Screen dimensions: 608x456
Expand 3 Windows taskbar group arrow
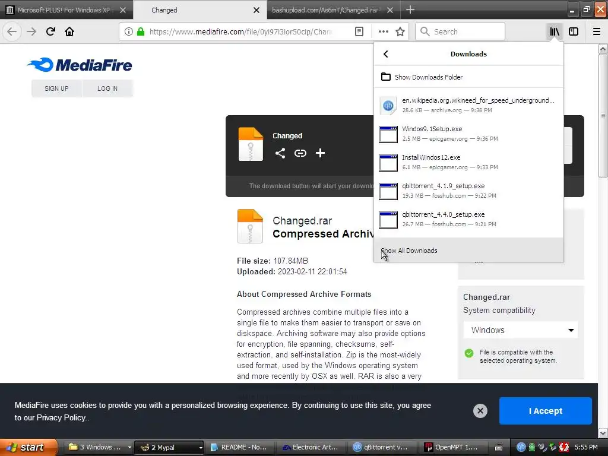pos(129,448)
